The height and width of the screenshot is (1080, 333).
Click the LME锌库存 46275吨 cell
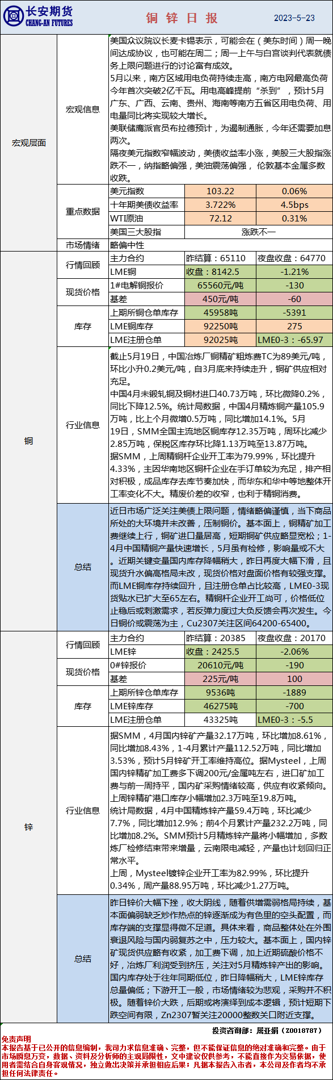220,706
